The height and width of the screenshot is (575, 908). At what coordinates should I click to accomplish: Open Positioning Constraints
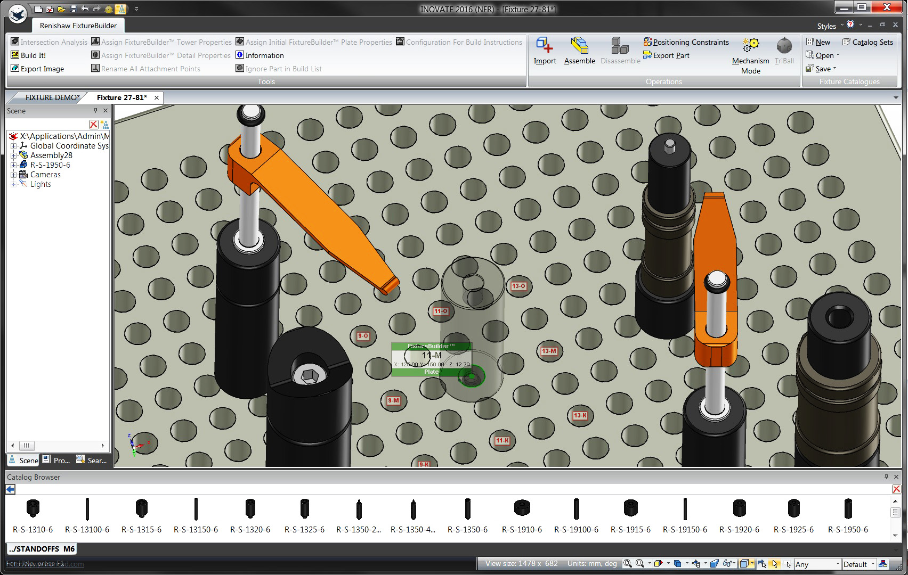(686, 42)
